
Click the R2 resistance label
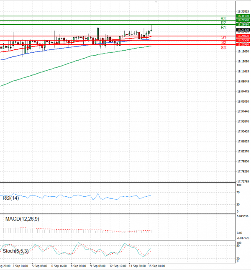(223, 23)
